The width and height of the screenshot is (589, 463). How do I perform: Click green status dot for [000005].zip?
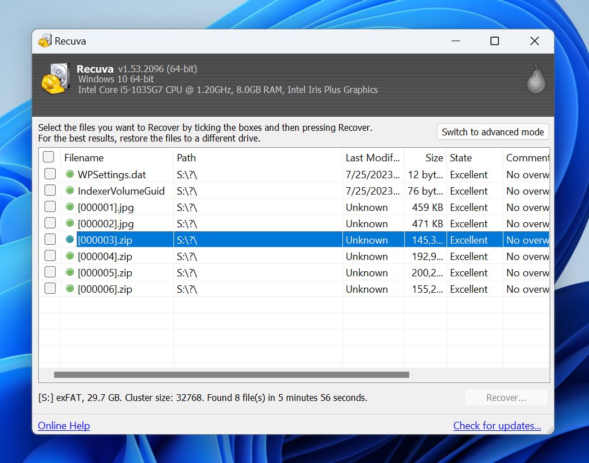(x=69, y=272)
